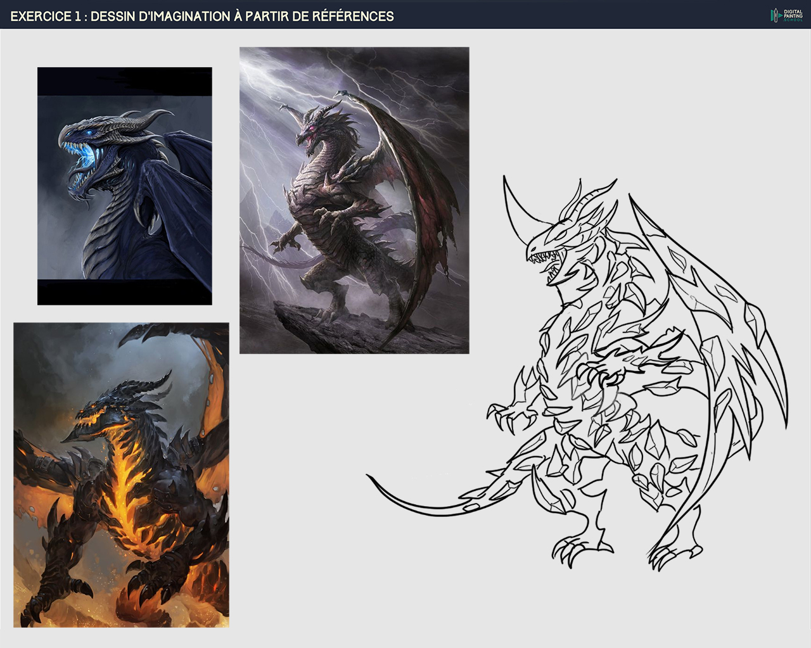811x648 pixels.
Task: Click the teal play triangle in the logo
Action: click(x=780, y=15)
